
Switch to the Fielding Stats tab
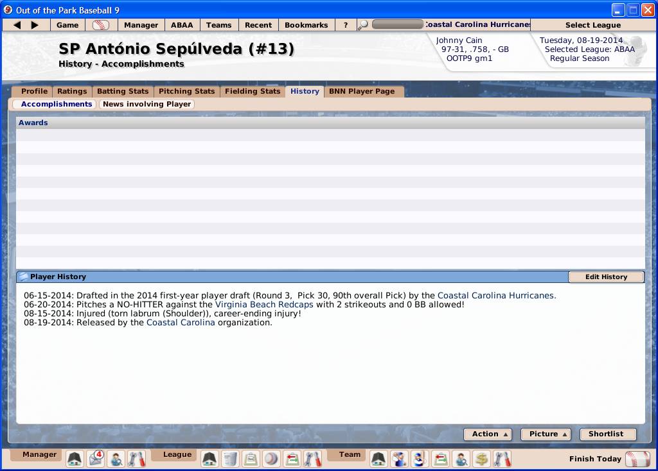253,91
